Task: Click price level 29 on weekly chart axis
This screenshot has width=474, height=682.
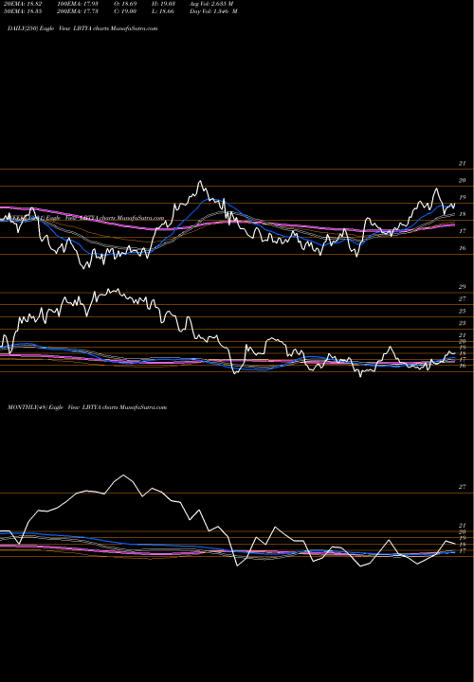Action: pos(462,287)
